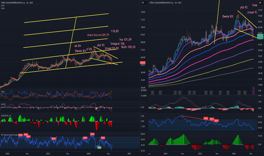Click the green Bull label in the left RSI pane
Viewport: 264px width, 156px height.
coord(99,147)
